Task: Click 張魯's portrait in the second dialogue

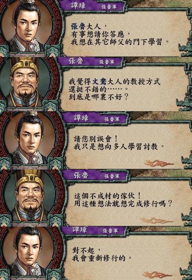Action: (x=24, y=83)
